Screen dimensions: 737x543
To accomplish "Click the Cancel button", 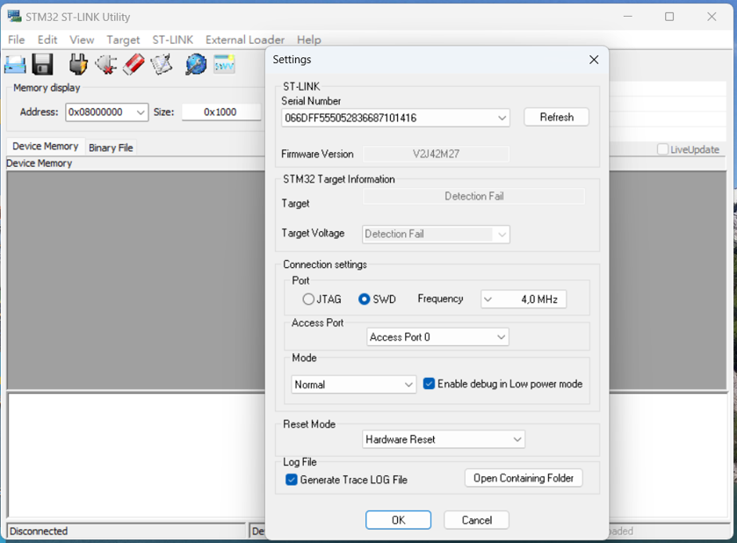I will point(477,520).
